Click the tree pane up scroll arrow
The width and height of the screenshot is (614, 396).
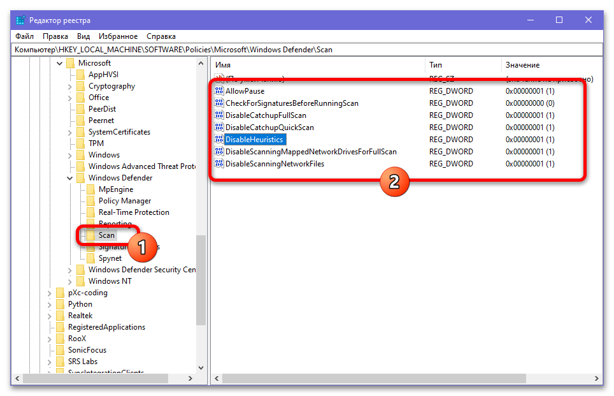201,64
